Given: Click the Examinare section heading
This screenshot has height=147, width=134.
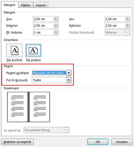Looking at the screenshot, I should pos(11,88).
